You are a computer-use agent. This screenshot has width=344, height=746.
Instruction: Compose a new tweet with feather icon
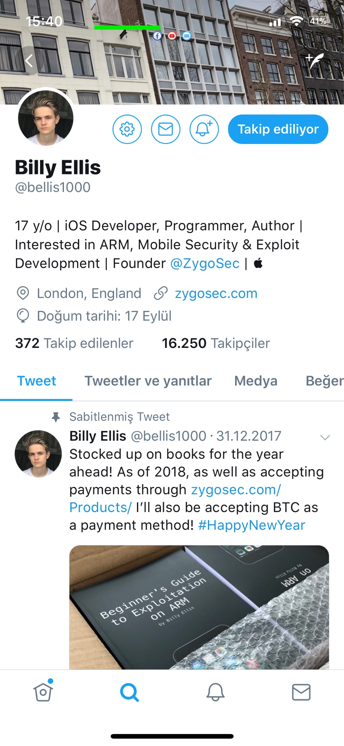[315, 61]
